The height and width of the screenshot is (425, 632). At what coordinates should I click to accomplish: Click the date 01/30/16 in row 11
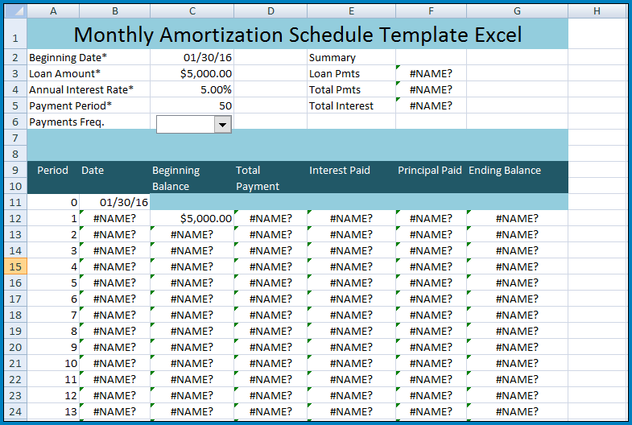click(x=115, y=202)
